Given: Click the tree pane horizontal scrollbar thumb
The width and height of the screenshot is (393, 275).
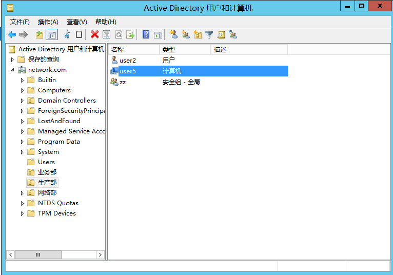Looking at the screenshot, I should 38,254.
